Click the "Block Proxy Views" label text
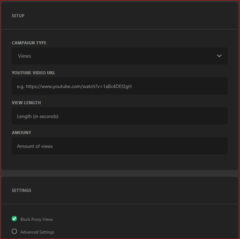The height and width of the screenshot is (239, 240). tap(36, 219)
